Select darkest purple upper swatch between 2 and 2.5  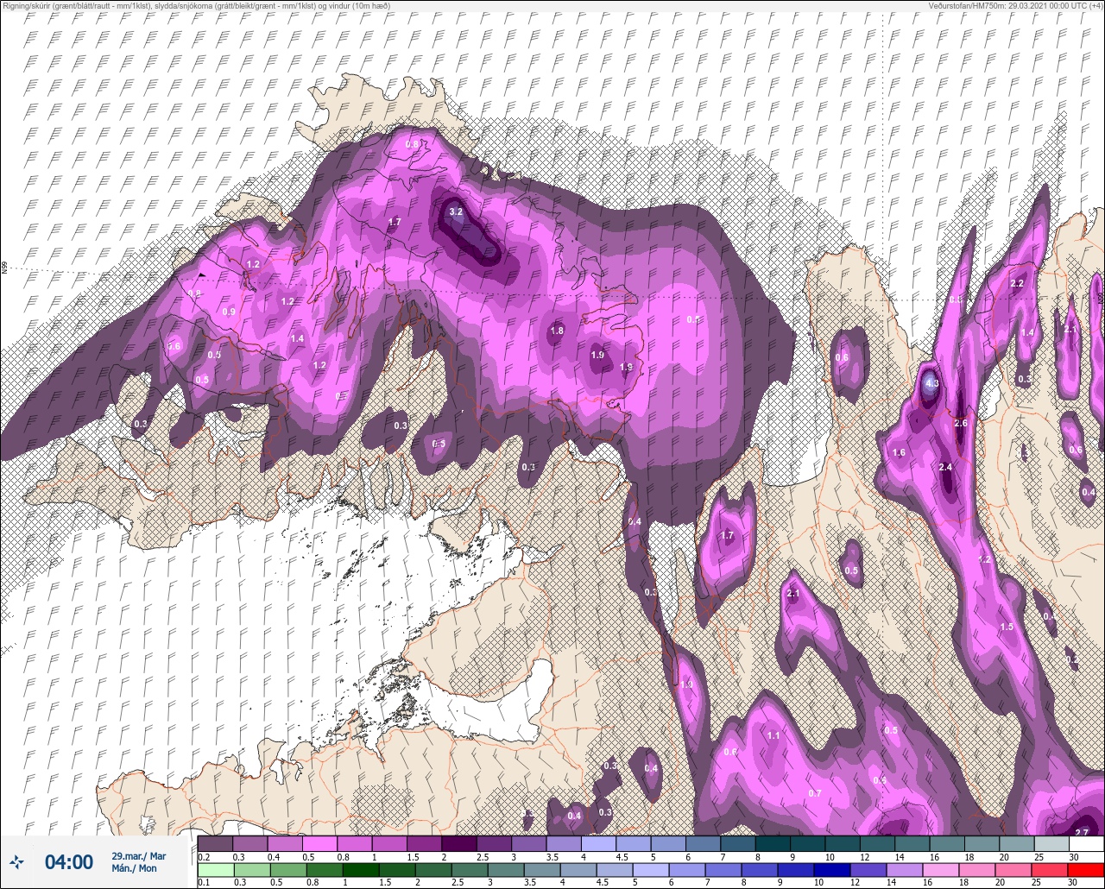click(x=459, y=843)
